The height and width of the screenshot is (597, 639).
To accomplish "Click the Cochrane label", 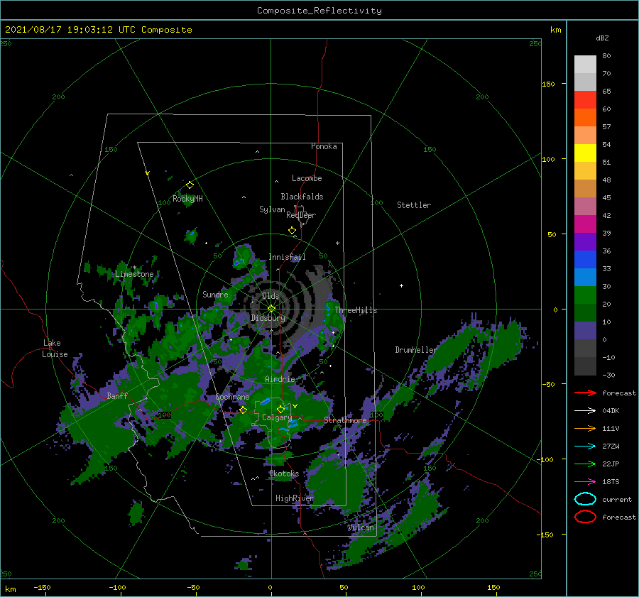I will coord(232,397).
